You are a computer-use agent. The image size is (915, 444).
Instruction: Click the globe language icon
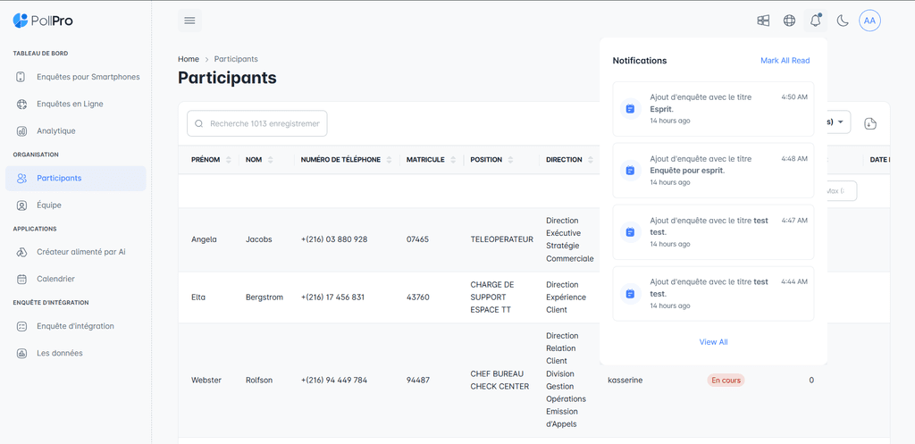coord(789,21)
